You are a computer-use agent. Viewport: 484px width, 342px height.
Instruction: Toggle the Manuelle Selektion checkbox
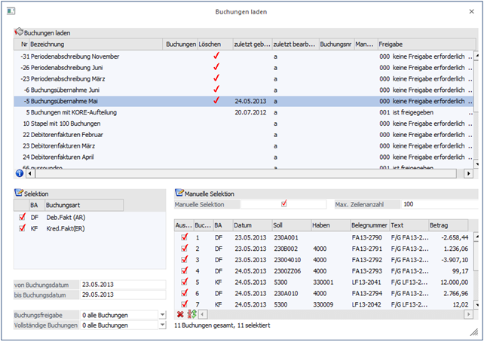click(x=283, y=204)
